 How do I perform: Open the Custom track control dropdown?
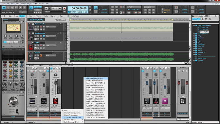[x=61, y=19]
